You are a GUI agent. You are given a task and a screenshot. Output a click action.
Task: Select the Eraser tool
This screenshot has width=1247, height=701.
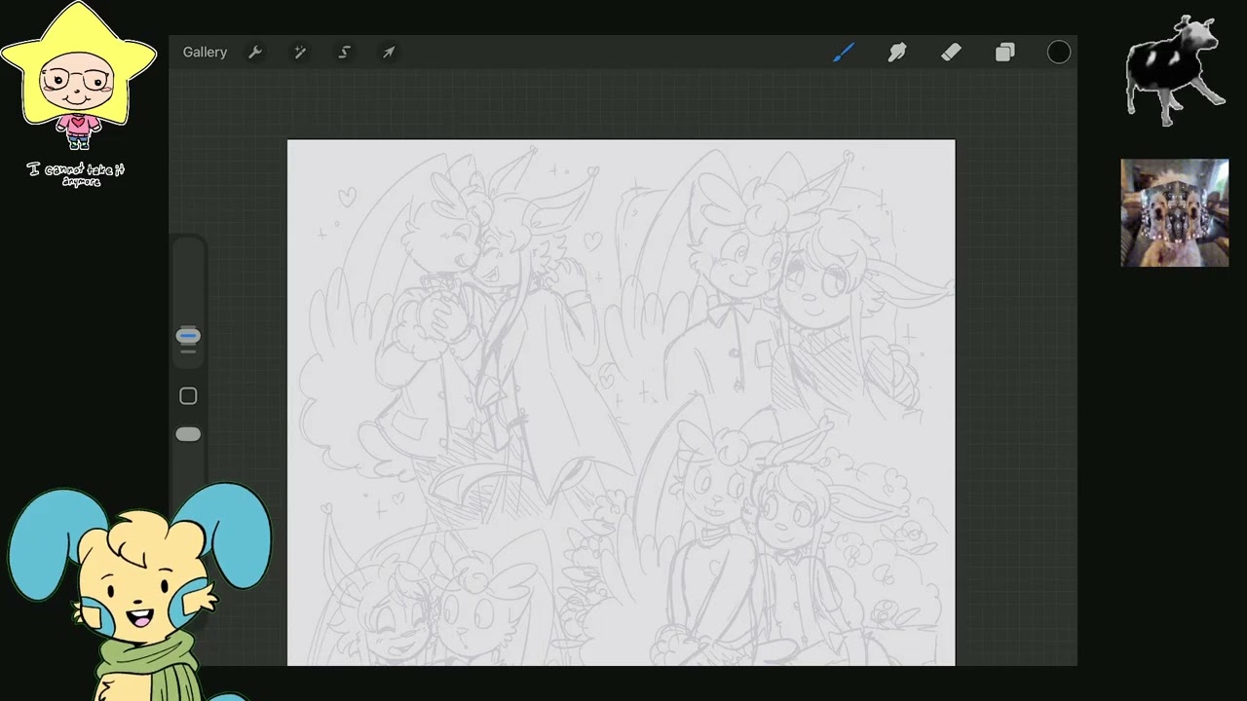952,53
